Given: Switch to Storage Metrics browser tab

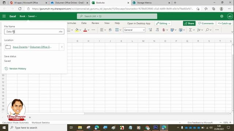Looking at the screenshot, I should tap(151, 3).
